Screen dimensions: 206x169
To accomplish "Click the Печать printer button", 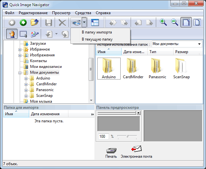I will pos(111,153).
